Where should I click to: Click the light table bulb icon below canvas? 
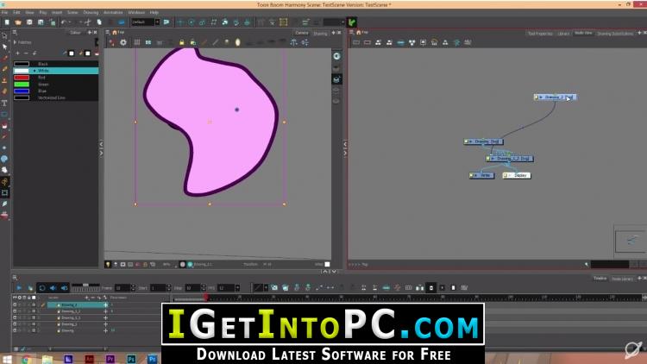108,264
